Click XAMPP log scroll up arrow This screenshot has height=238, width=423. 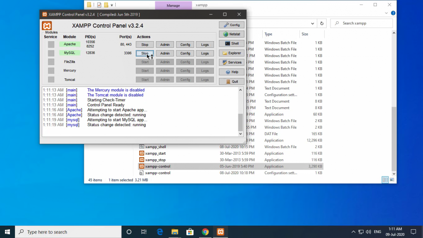pos(240,90)
